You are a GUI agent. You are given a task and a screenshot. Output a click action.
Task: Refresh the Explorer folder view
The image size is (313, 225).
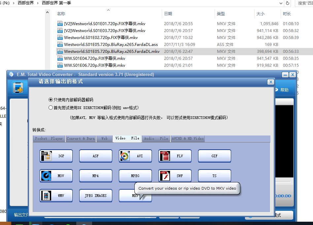(x=288, y=3)
